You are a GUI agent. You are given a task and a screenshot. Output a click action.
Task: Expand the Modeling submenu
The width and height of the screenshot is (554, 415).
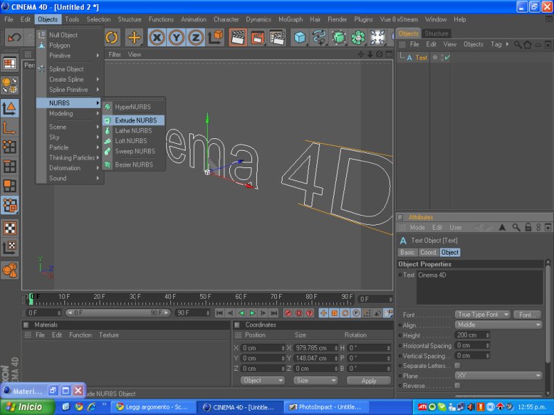70,113
